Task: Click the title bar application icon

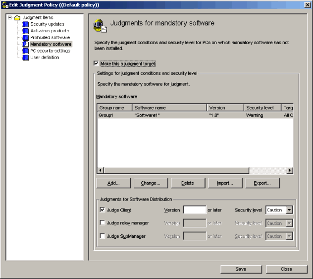Action: pos(5,5)
